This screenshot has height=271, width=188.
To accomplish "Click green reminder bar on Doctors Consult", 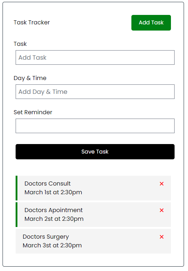I will [x=17, y=188].
